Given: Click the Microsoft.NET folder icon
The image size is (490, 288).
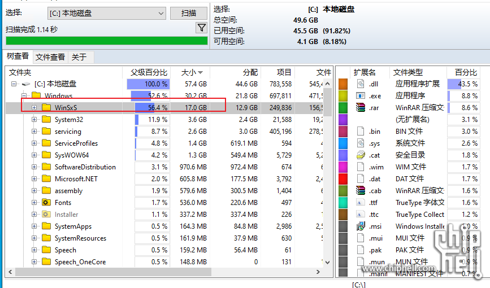Looking at the screenshot, I should (x=46, y=178).
